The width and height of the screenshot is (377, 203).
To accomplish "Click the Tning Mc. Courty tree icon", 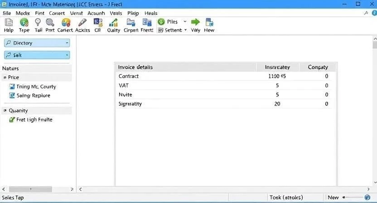I will point(12,87).
